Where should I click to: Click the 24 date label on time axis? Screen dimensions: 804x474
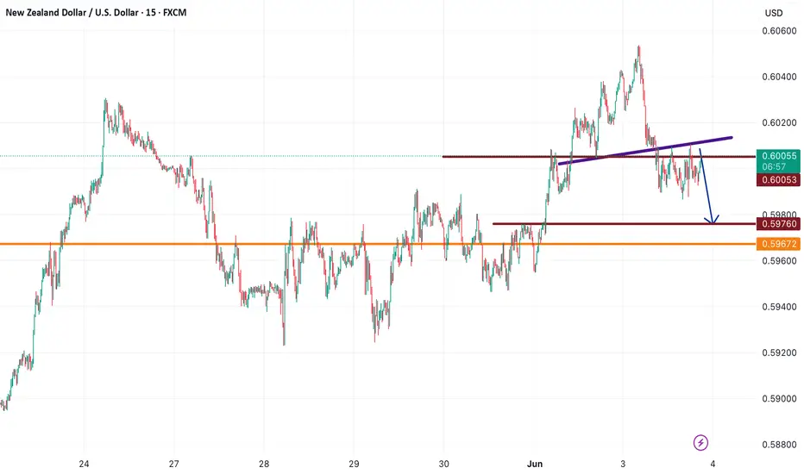pyautogui.click(x=84, y=464)
